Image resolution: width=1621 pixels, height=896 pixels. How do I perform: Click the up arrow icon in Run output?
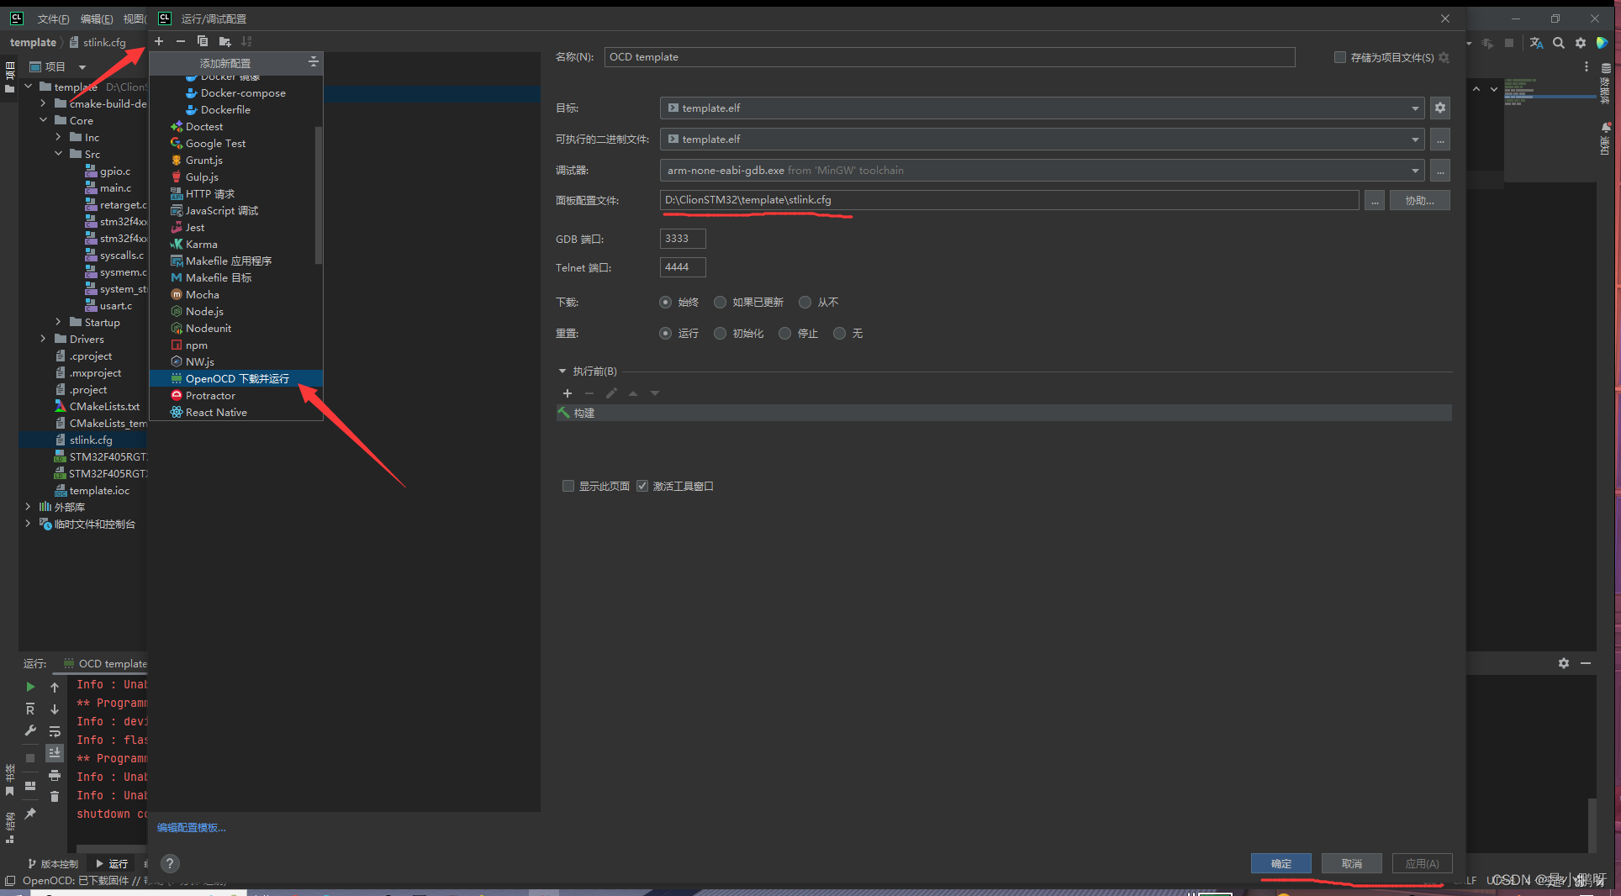tap(55, 687)
